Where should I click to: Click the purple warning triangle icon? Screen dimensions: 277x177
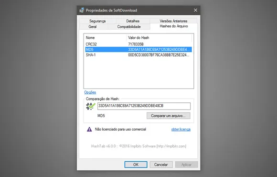[x=89, y=129]
